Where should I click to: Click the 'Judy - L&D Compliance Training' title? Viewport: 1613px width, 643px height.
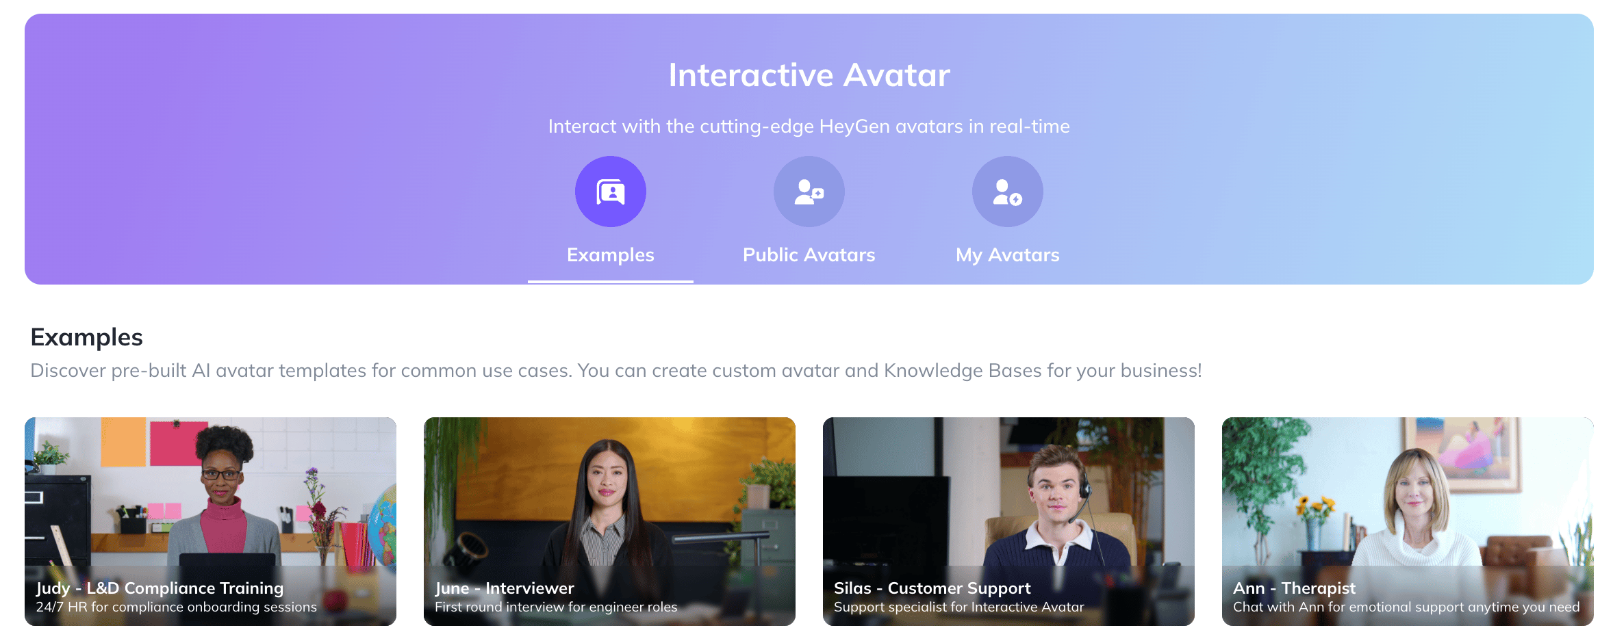[160, 588]
